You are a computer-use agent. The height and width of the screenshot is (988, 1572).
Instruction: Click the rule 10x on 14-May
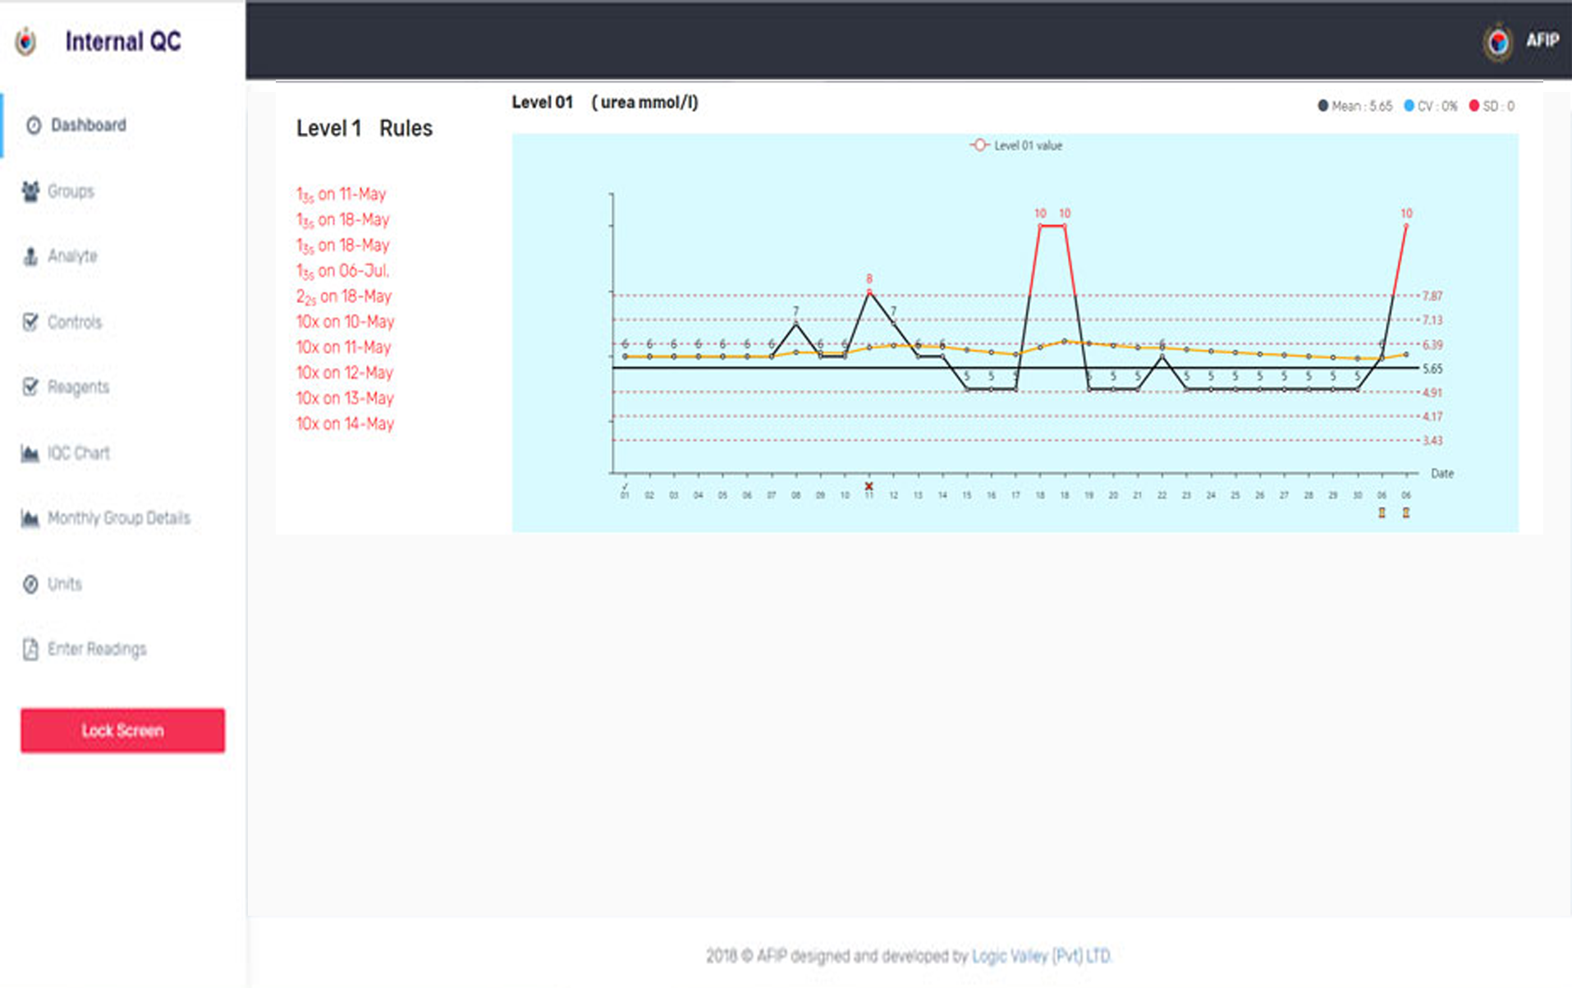[x=346, y=424]
